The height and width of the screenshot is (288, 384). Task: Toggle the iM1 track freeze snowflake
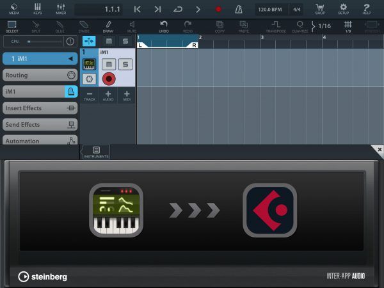89,79
